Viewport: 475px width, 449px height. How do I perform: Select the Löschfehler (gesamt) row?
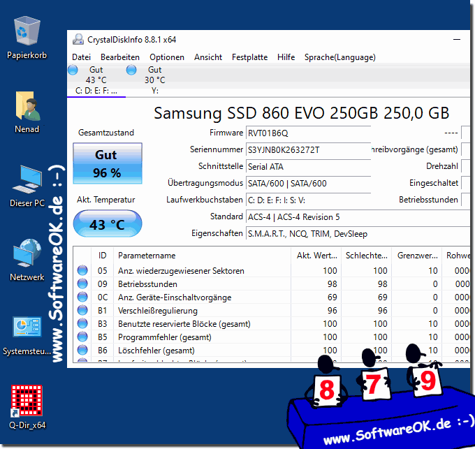coord(272,351)
